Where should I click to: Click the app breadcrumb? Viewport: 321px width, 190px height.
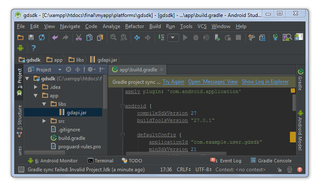54,60
